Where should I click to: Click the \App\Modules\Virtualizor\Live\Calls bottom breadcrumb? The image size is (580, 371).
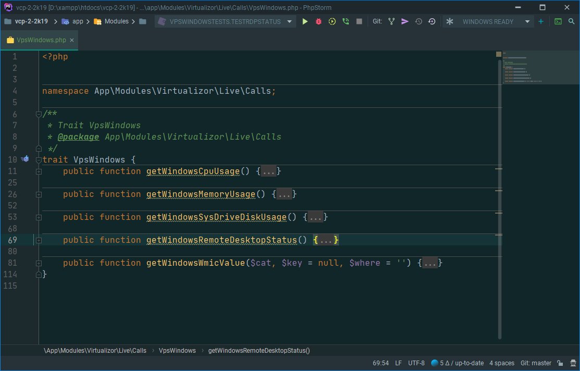pos(95,350)
